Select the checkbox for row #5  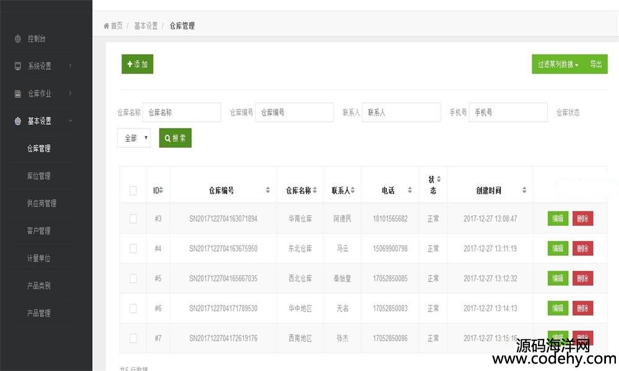pyautogui.click(x=133, y=278)
